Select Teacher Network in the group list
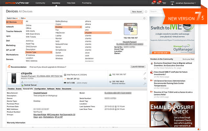The width and height of the screenshot is (208, 131). click(14, 31)
